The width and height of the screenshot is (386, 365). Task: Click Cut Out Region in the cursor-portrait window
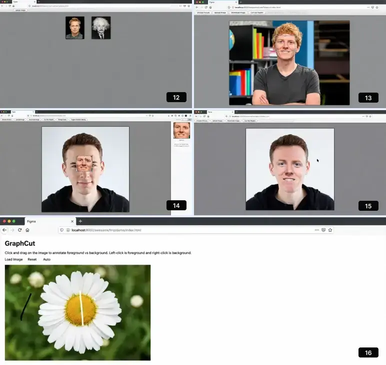tap(250, 121)
